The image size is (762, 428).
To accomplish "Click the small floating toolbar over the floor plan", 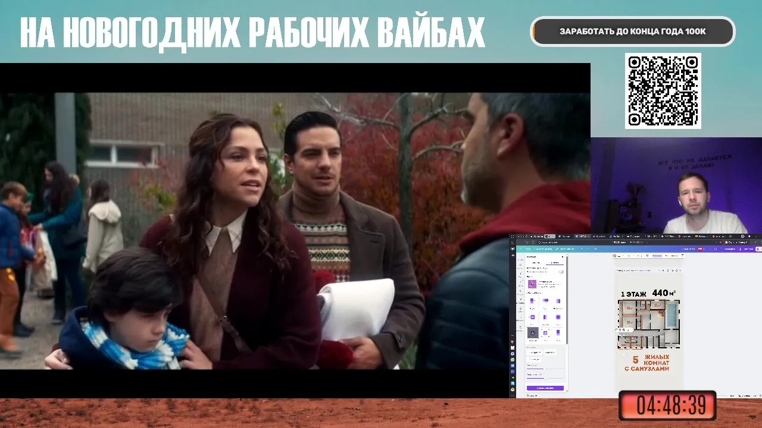I will (x=623, y=330).
